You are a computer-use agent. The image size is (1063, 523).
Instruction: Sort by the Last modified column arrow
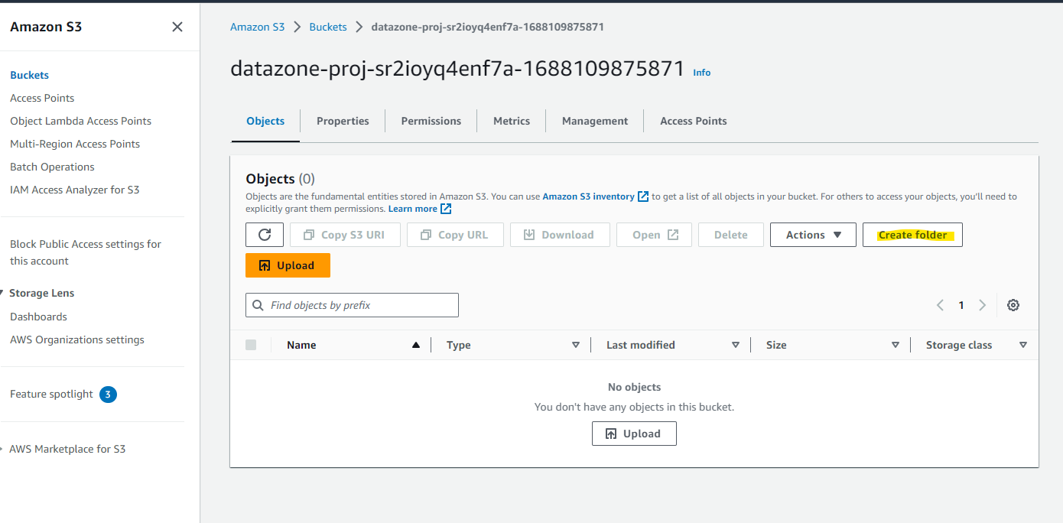tap(736, 345)
